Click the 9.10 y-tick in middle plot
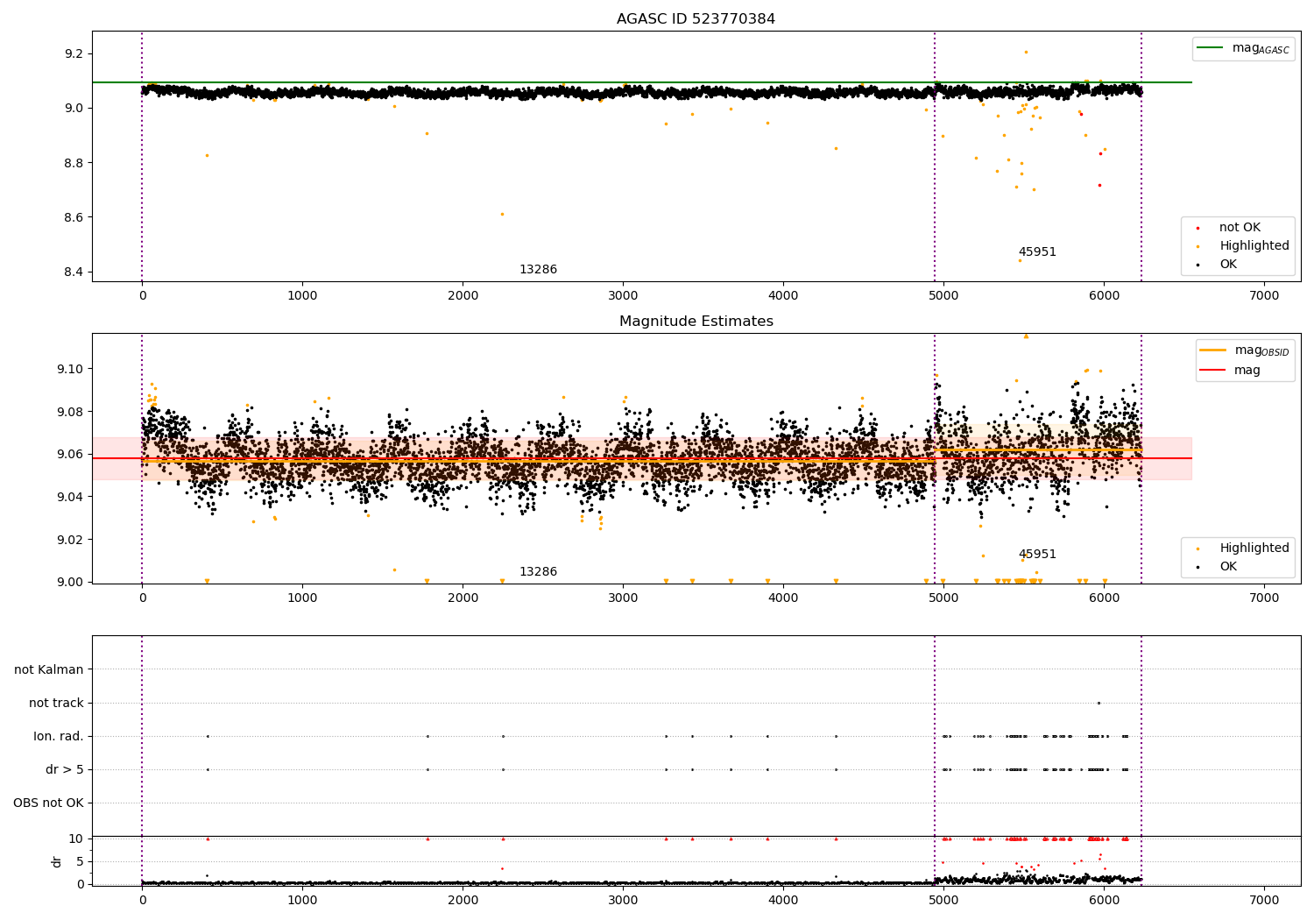 click(70, 369)
